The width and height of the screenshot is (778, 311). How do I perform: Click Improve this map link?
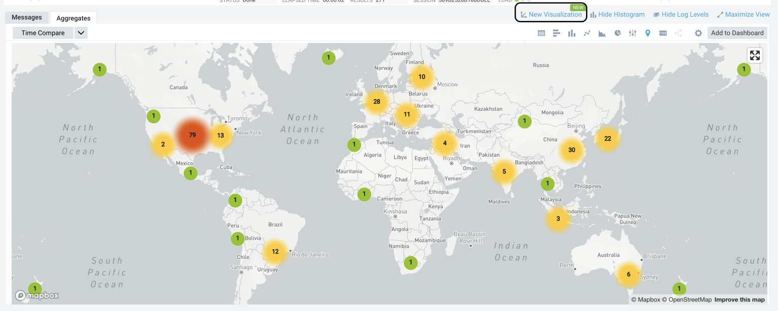click(x=740, y=300)
